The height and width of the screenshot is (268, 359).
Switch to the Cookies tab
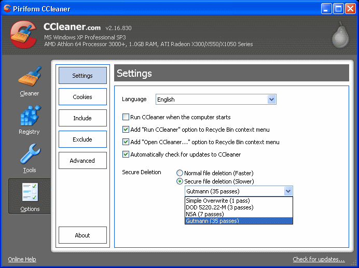(x=82, y=97)
